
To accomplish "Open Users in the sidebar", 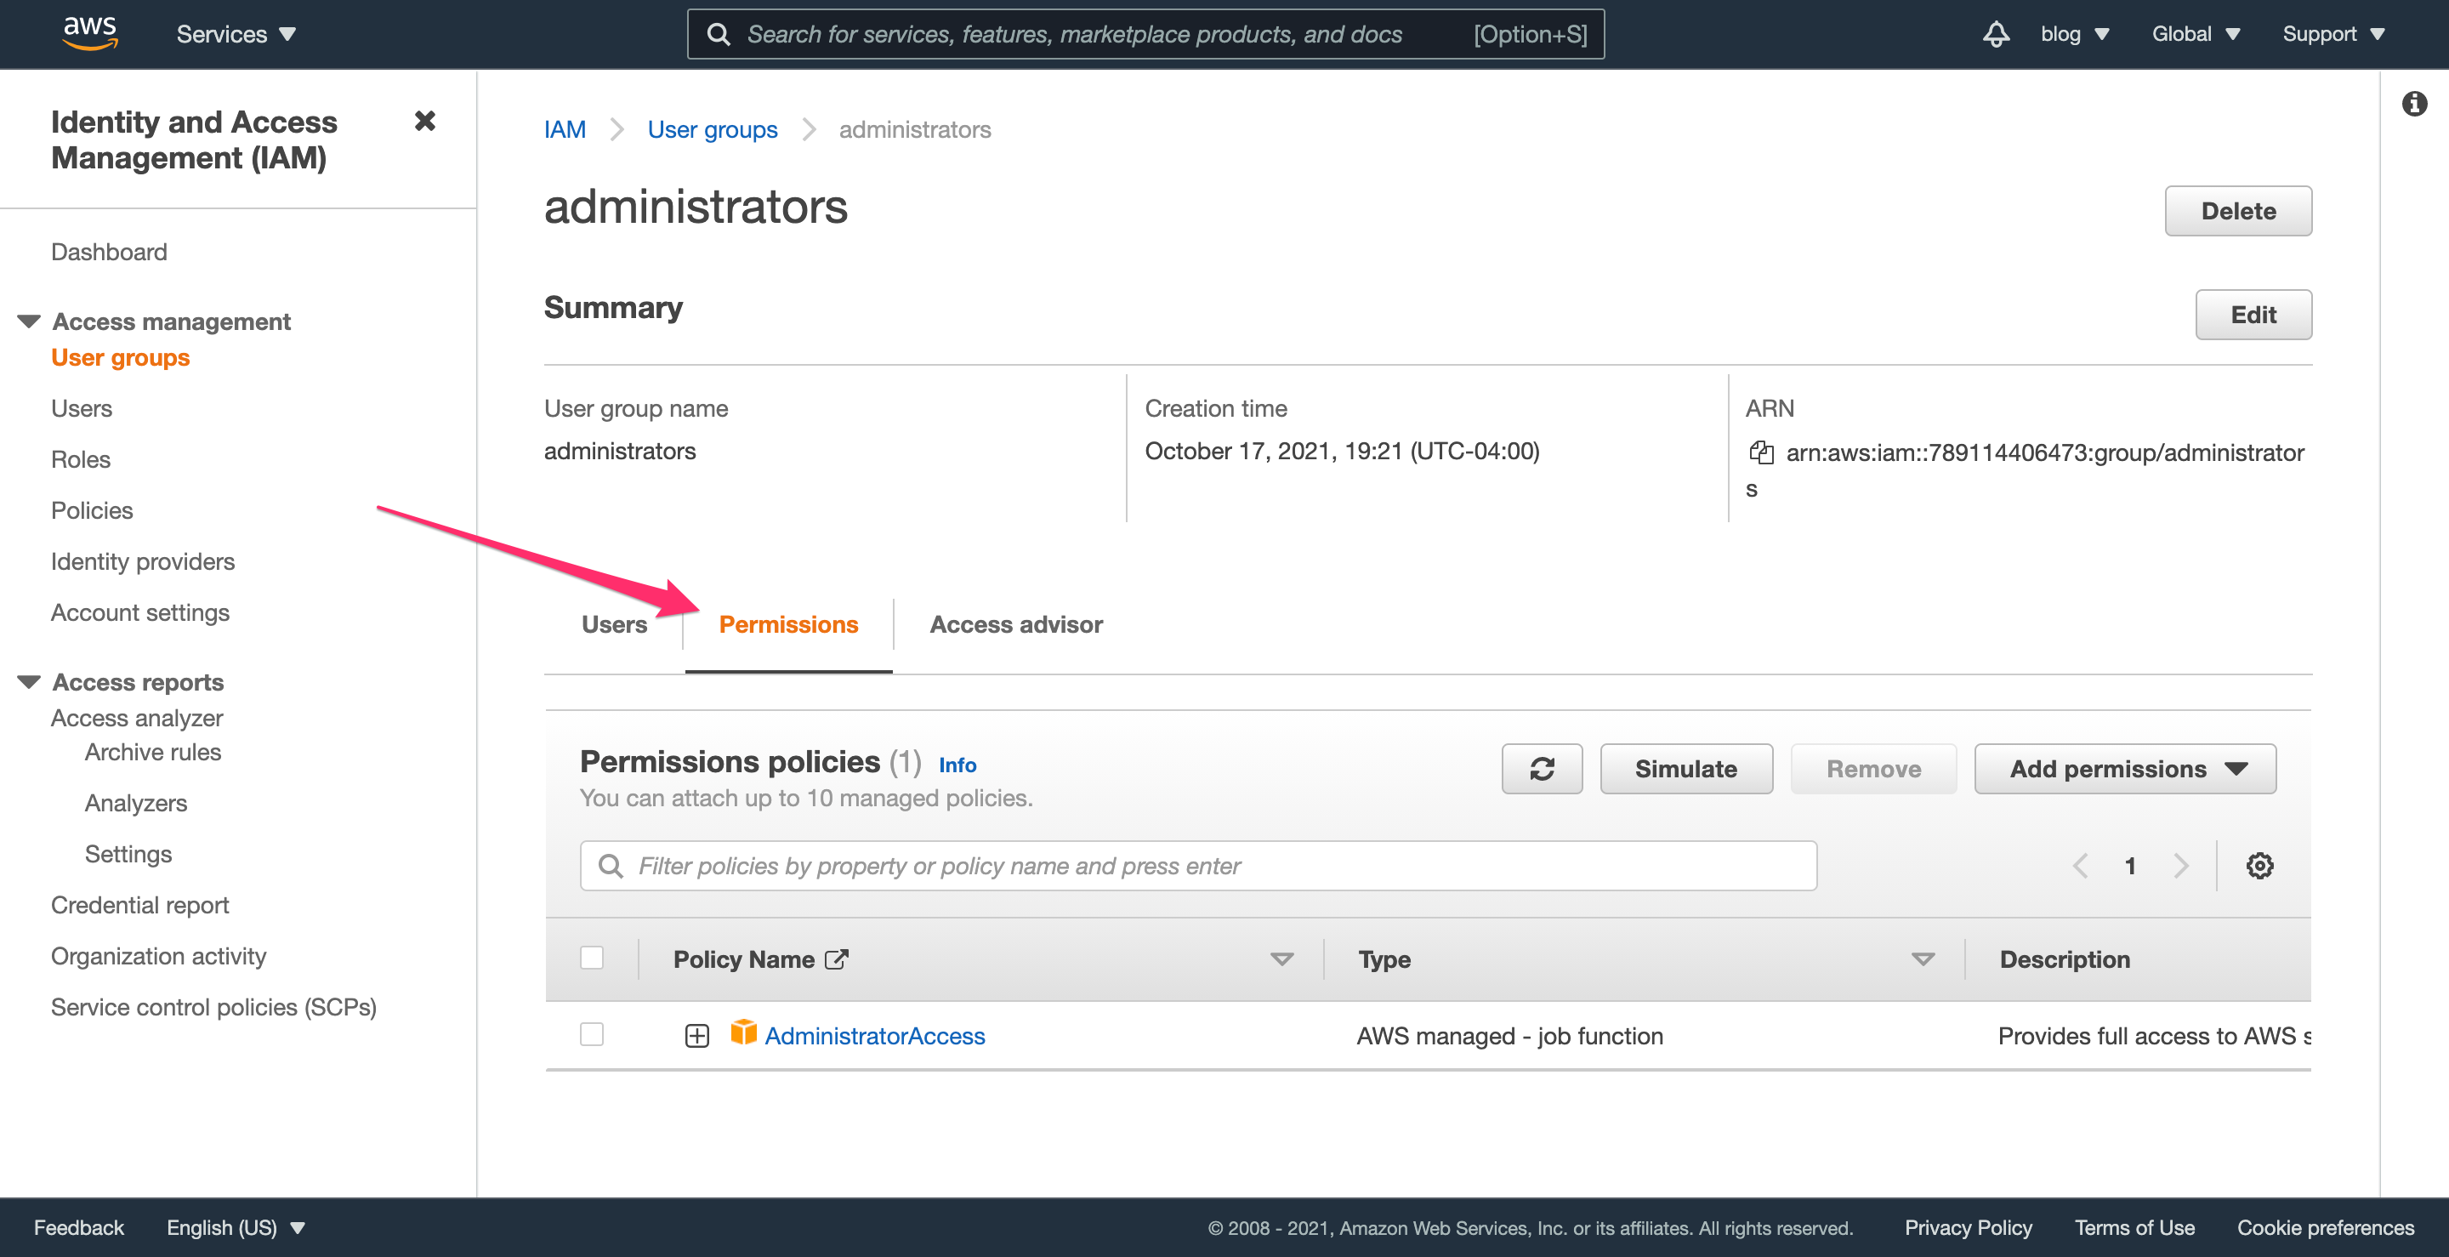I will click(x=82, y=408).
